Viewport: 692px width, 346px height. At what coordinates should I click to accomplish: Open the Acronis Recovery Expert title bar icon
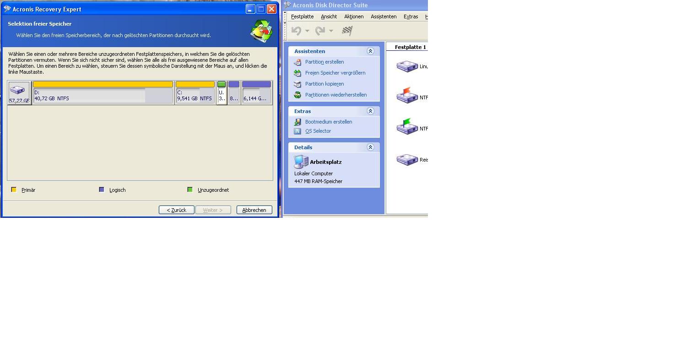[7, 9]
